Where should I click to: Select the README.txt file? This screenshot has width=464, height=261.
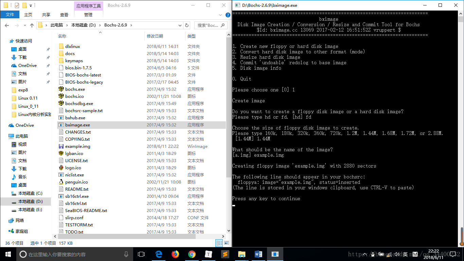point(77,189)
